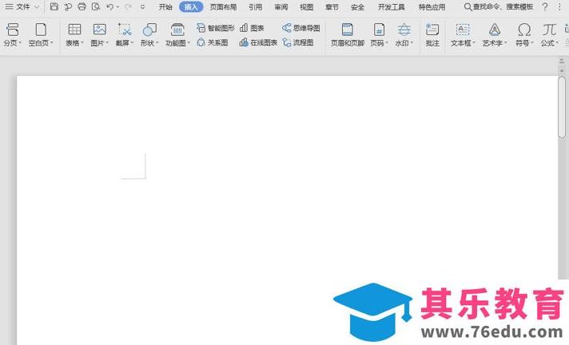Click the 关系图 button
The width and height of the screenshot is (569, 345).
(213, 43)
